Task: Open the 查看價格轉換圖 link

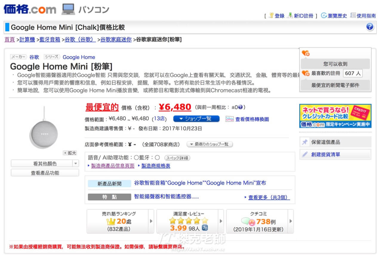Action: (252, 119)
